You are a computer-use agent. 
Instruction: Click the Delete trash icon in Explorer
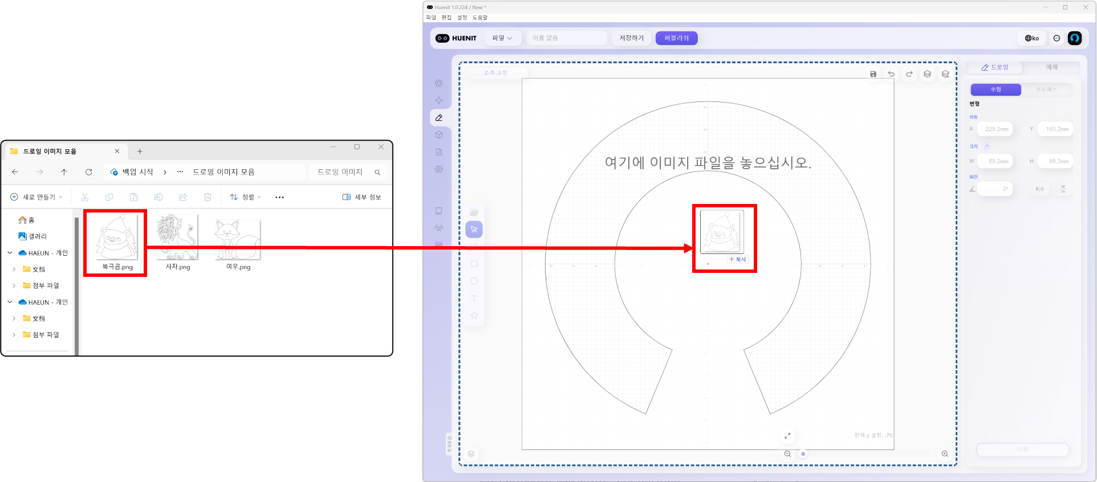(208, 197)
